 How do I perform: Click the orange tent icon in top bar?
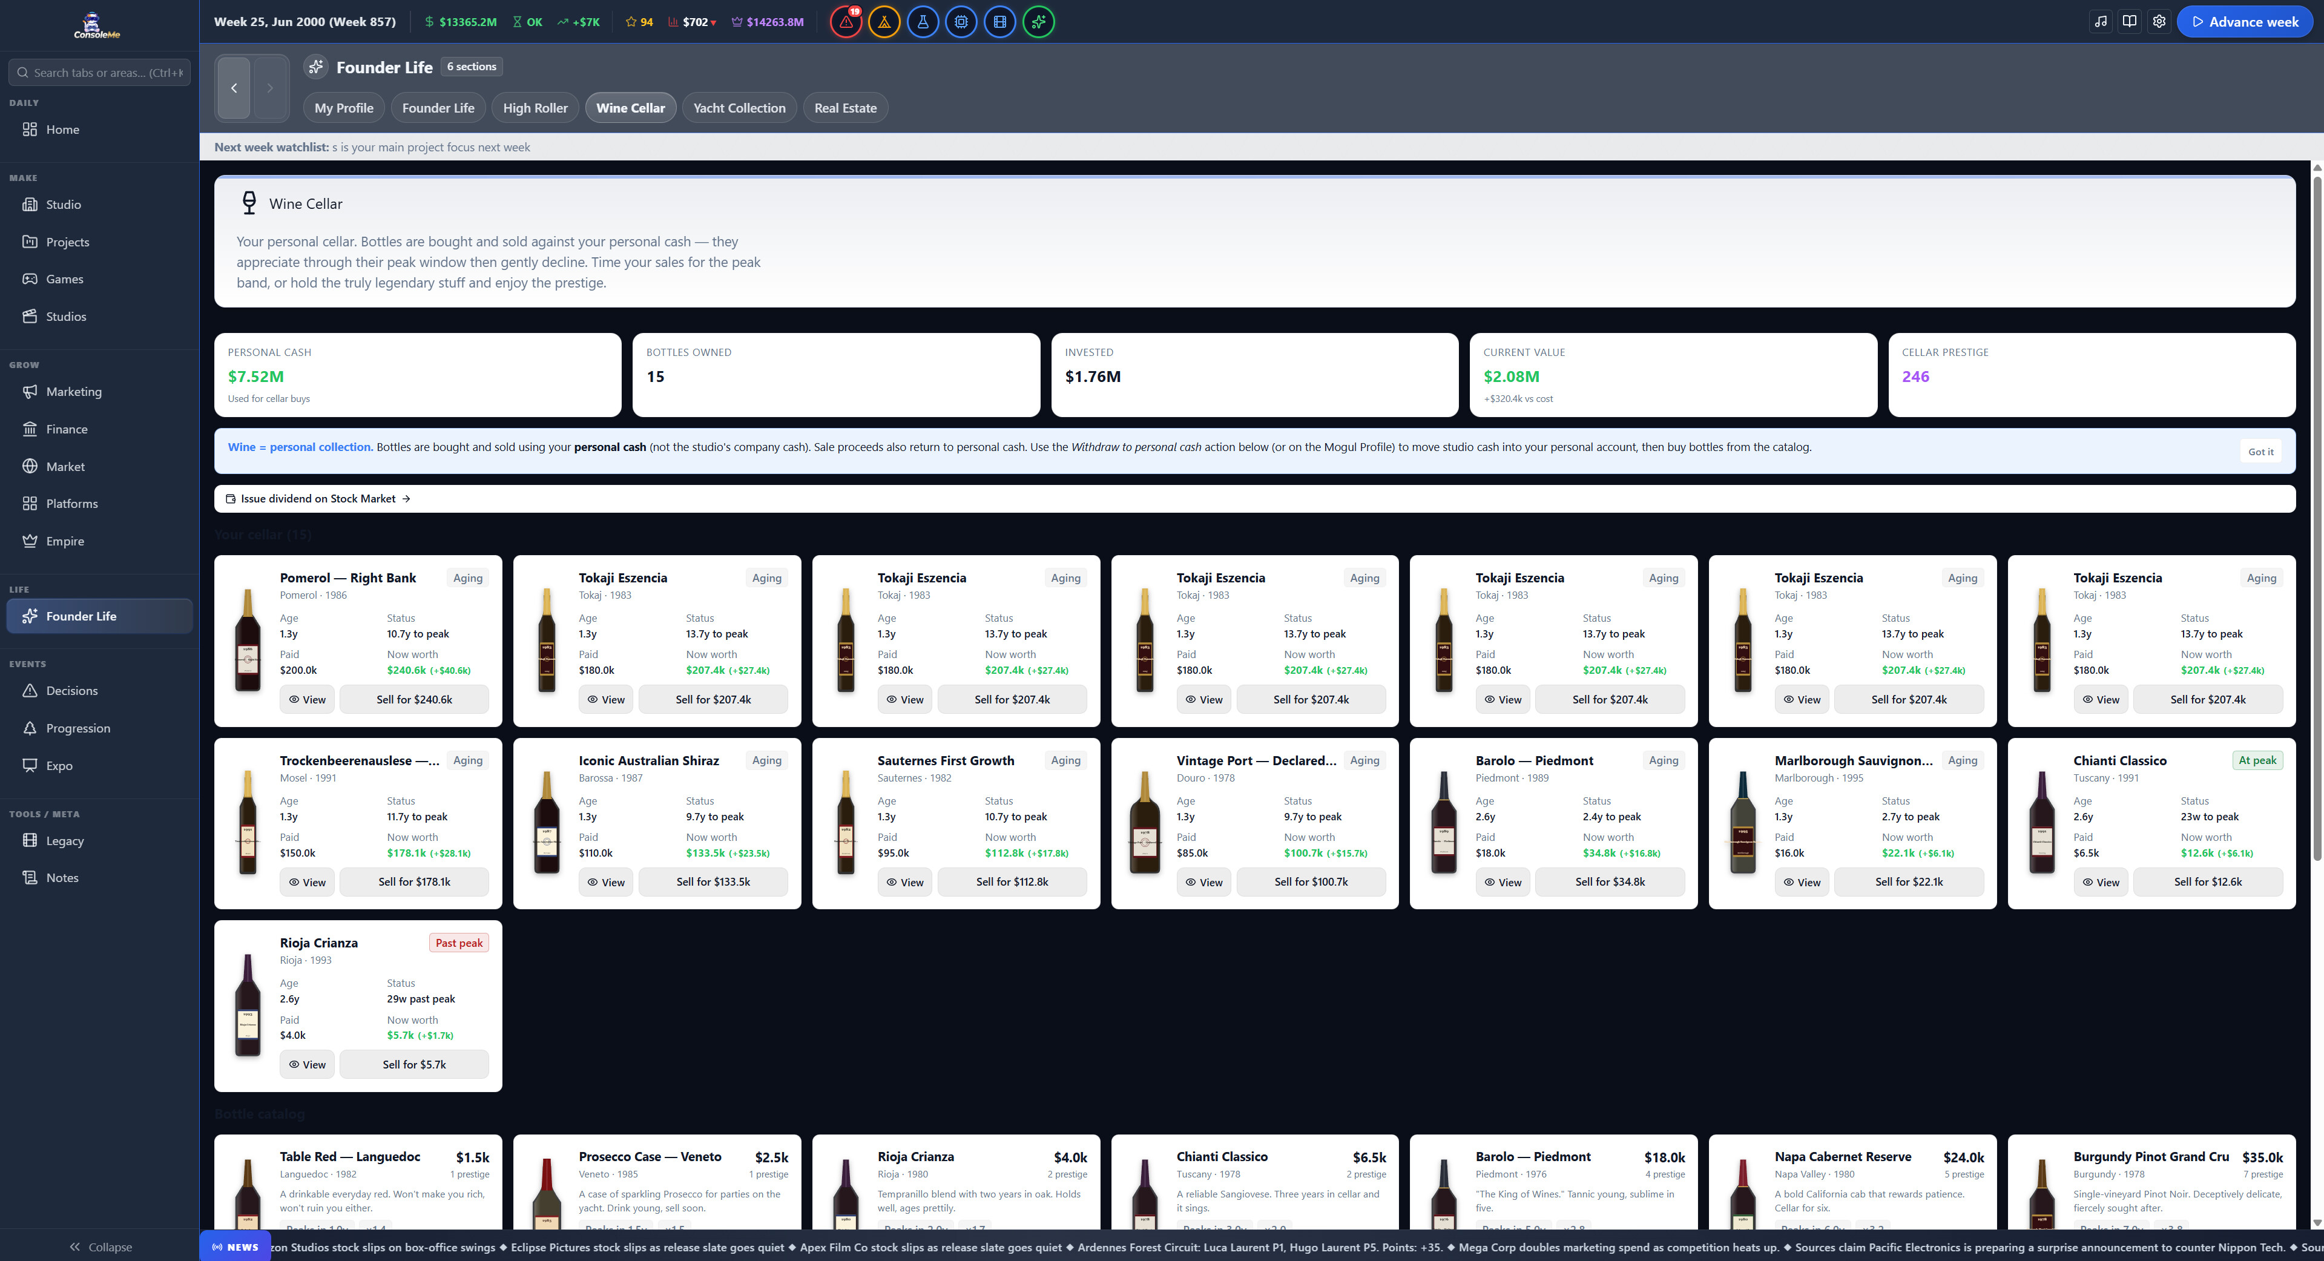884,22
